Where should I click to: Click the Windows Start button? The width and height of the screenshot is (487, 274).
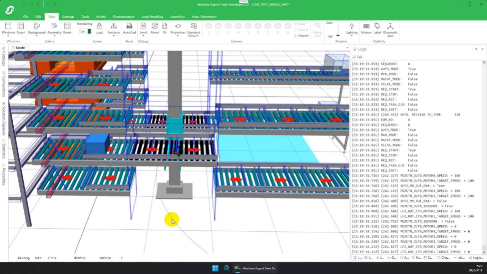[x=215, y=268]
